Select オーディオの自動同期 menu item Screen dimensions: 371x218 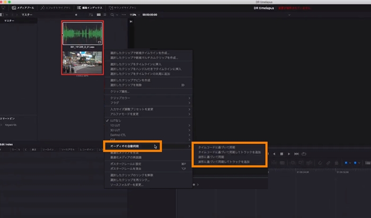pos(148,146)
